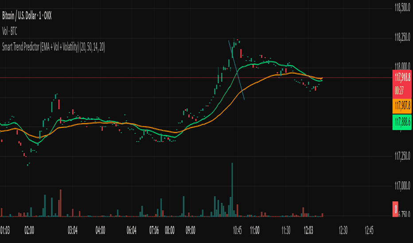413x243 pixels.
Task: Click the 09:00 time axis label
Action: 190,231
